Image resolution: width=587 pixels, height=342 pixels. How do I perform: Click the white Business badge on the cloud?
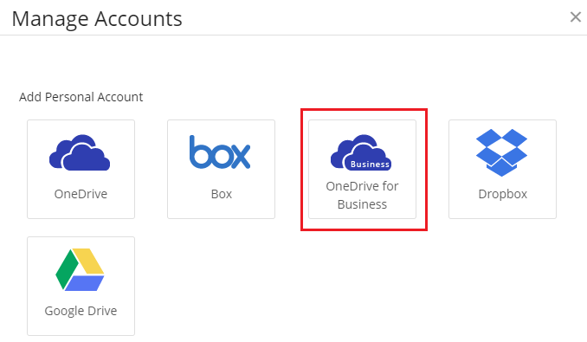tap(370, 165)
